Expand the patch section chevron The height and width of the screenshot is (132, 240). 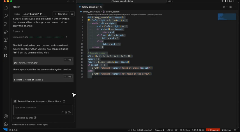pos(23,32)
